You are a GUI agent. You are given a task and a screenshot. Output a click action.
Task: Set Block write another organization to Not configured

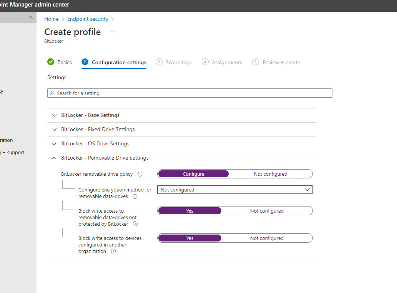(267, 238)
